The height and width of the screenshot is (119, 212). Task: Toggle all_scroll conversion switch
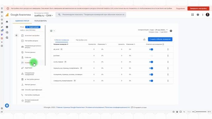coord(151,49)
